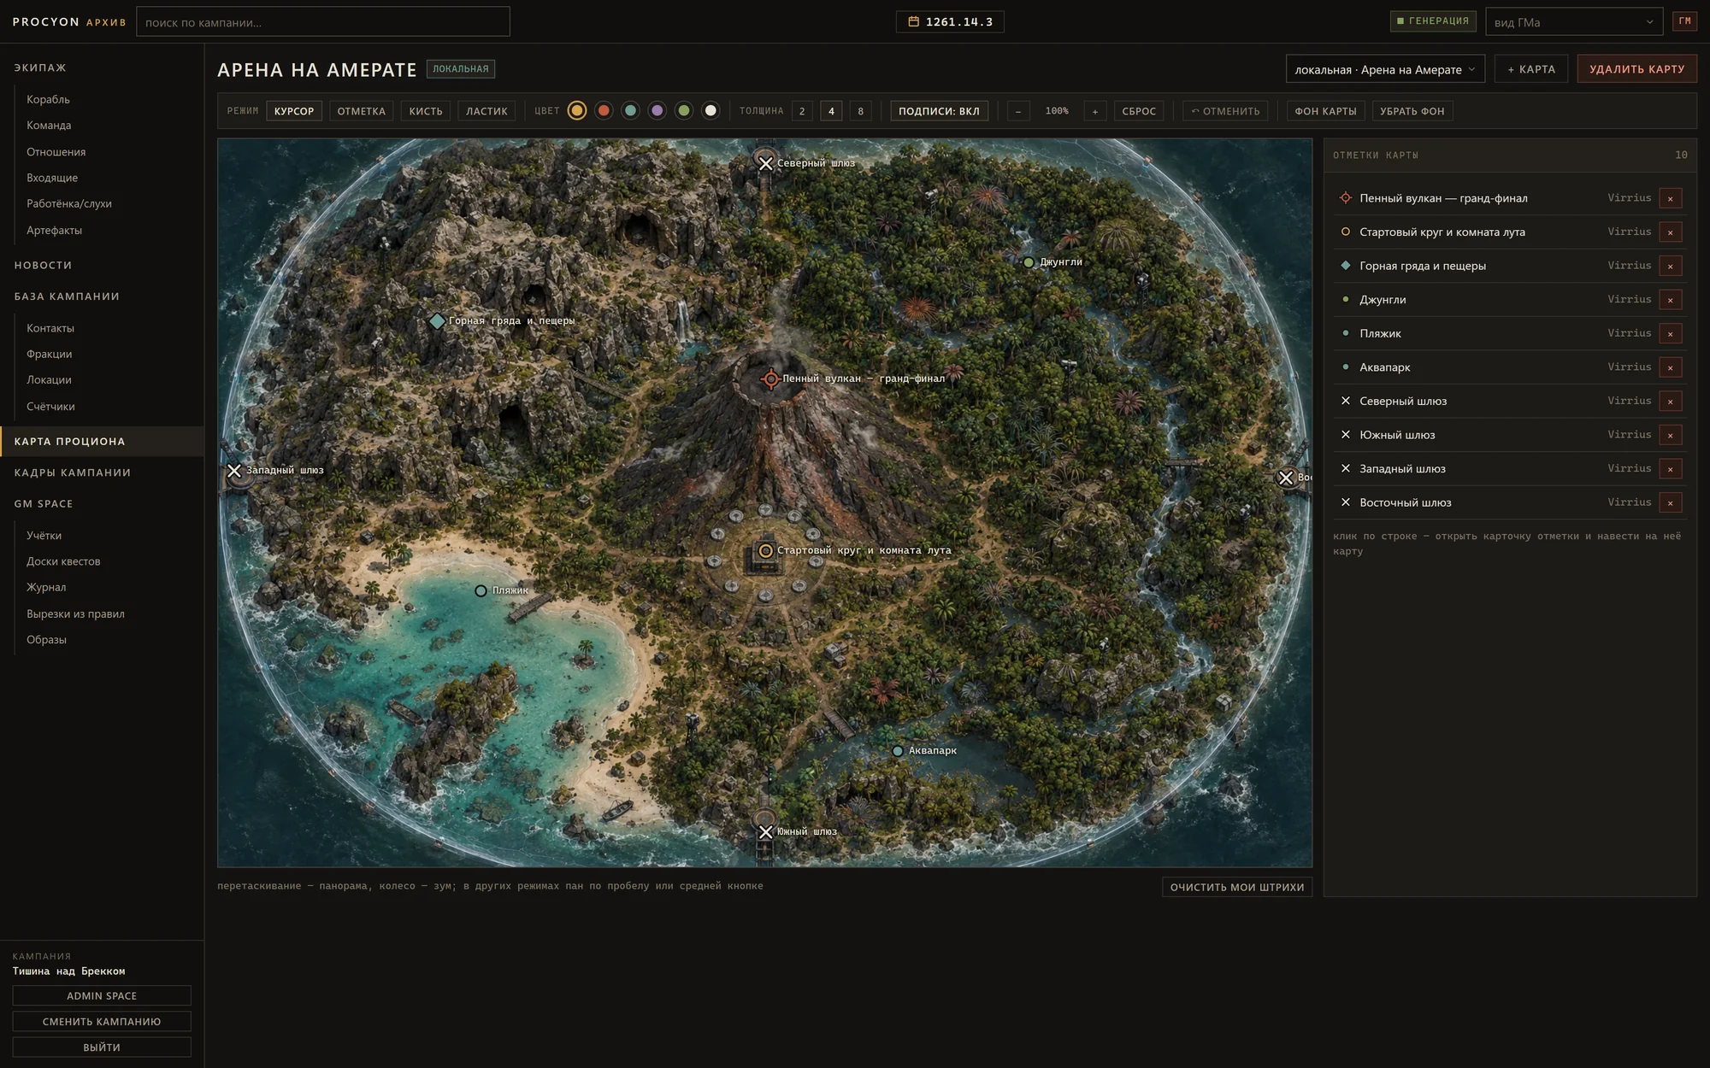The image size is (1710, 1068).
Task: Click Очистить мои штрихи button
Action: coord(1237,887)
